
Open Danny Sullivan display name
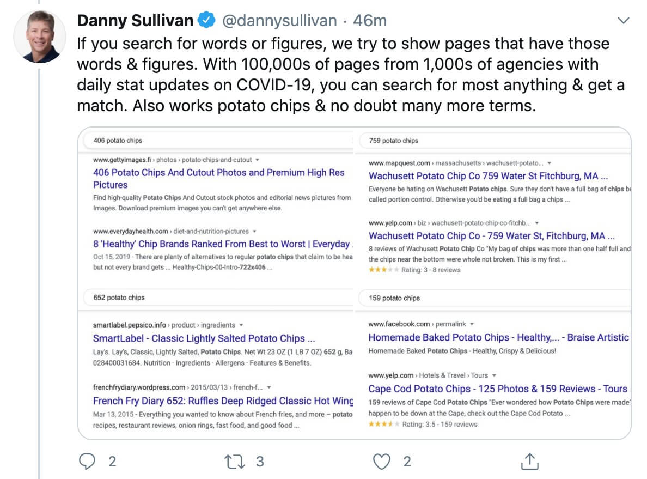135,20
